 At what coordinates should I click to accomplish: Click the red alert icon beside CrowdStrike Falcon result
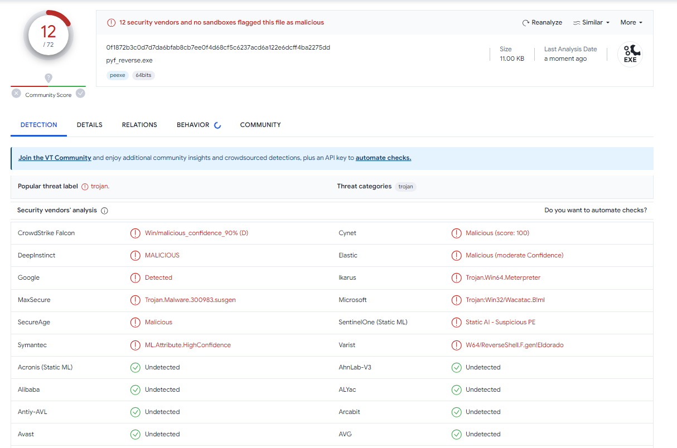[x=135, y=233]
